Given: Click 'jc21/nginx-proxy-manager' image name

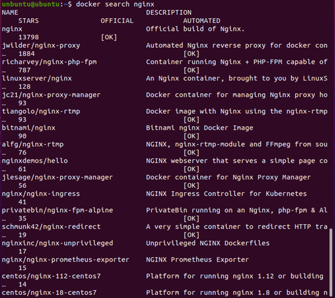Looking at the screenshot, I should (x=51, y=95).
